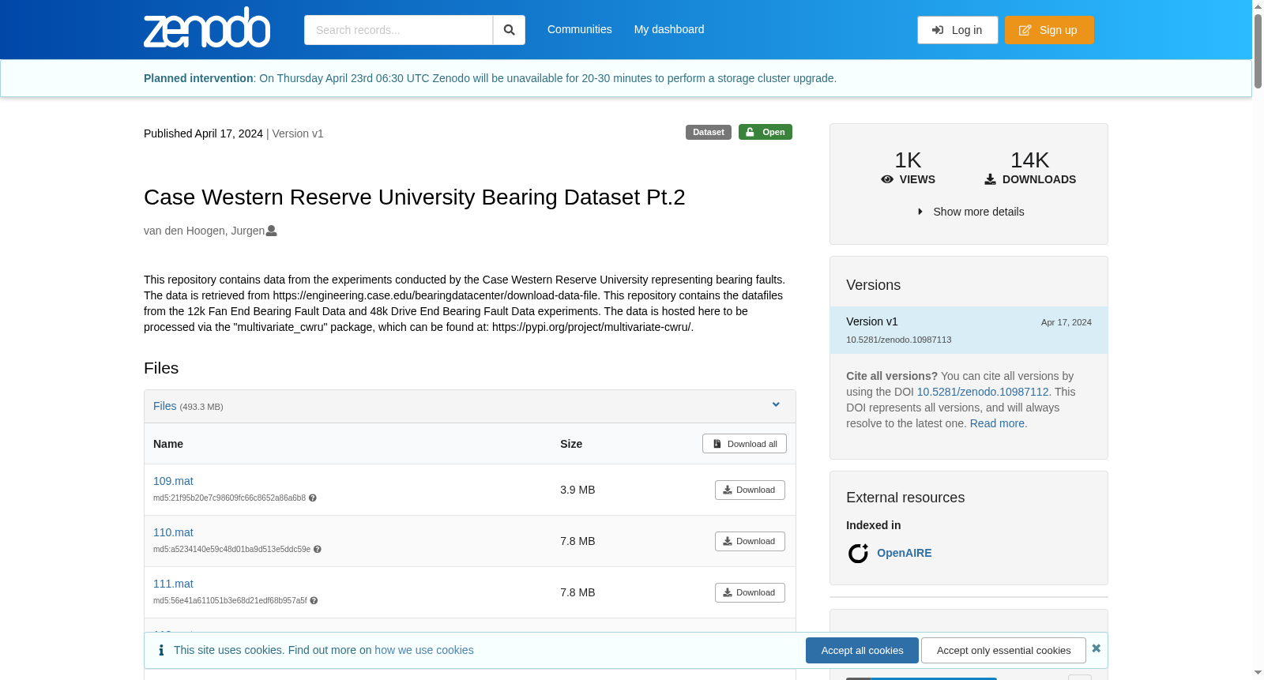
Task: Open the 109.mat file link
Action: click(x=173, y=481)
